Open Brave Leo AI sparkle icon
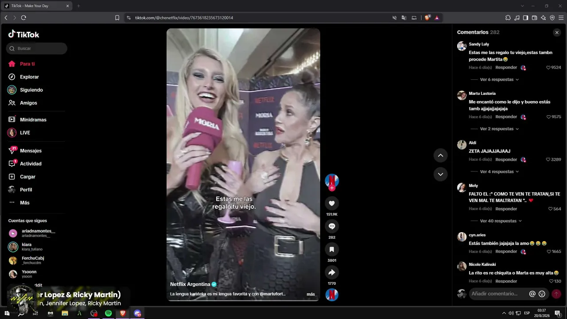The image size is (567, 319). pos(544,18)
